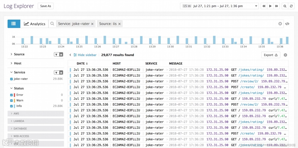Click the back chevron beside Hide sidebar

tap(70, 55)
